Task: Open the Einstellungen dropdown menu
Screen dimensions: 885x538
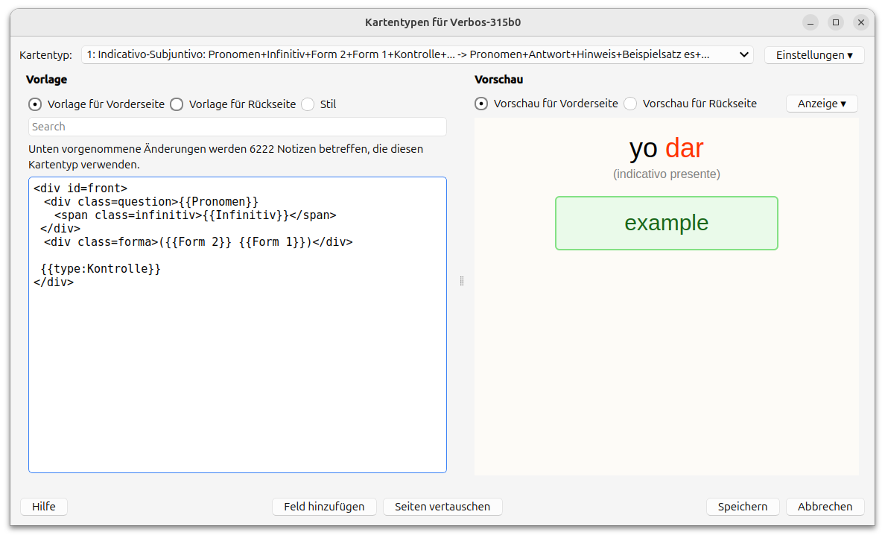Action: coord(814,54)
